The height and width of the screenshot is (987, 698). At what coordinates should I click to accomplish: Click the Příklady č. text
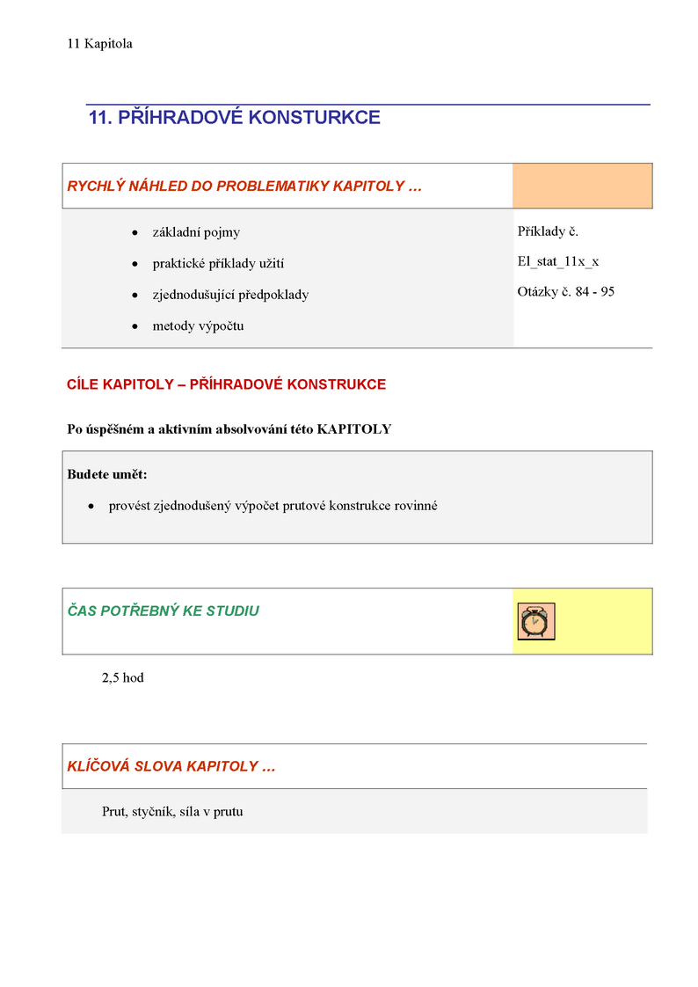pyautogui.click(x=548, y=231)
